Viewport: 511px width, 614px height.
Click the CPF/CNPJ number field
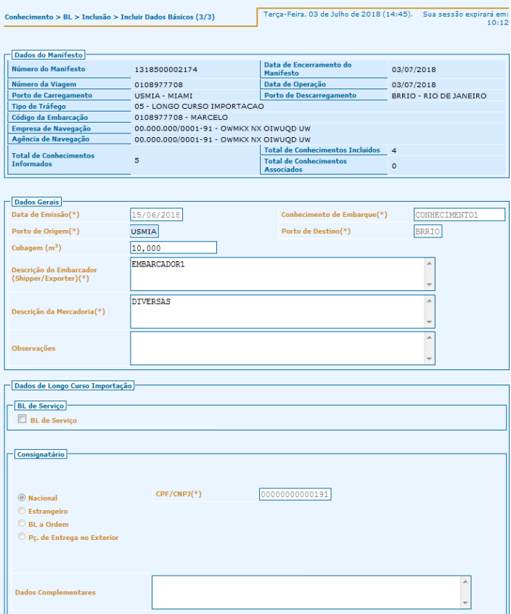tap(295, 494)
